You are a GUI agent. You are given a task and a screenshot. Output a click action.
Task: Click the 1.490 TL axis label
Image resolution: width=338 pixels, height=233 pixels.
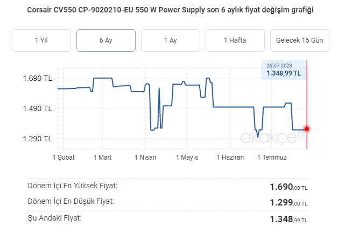[x=37, y=109]
